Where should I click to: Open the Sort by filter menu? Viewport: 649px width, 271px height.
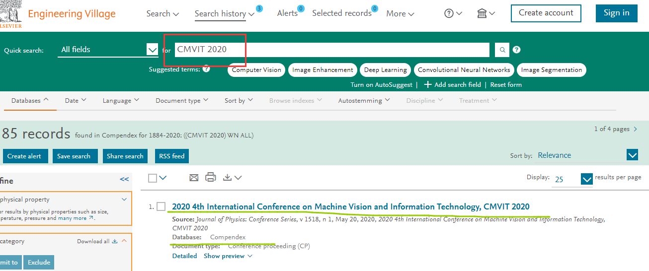click(239, 100)
